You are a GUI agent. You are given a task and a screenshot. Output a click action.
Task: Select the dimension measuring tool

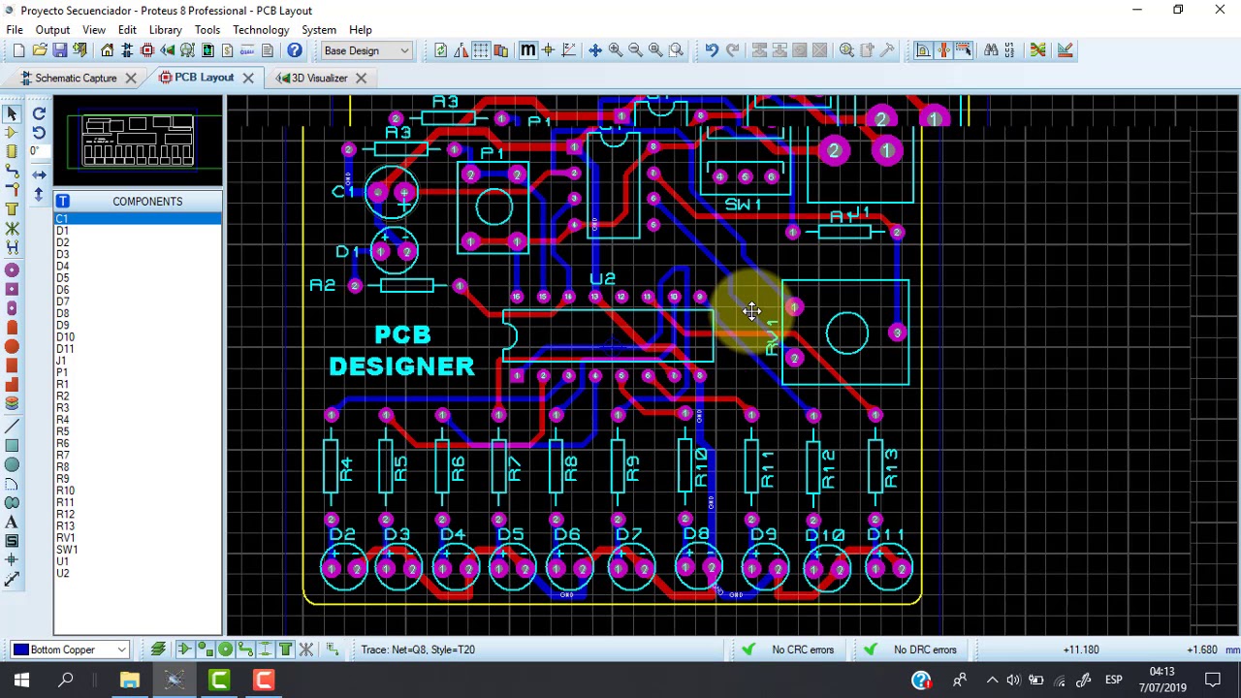click(12, 580)
